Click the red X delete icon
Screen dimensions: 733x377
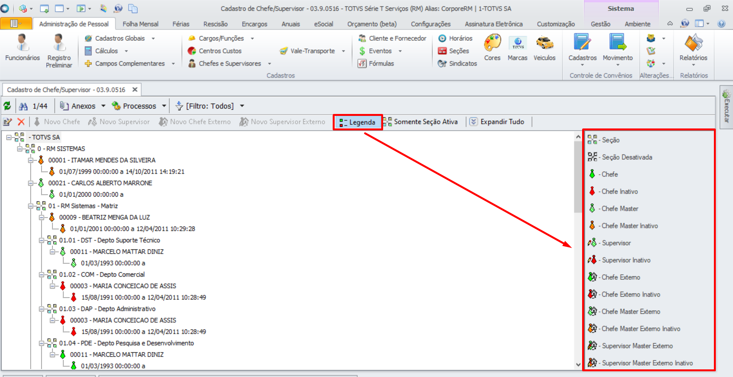[21, 122]
